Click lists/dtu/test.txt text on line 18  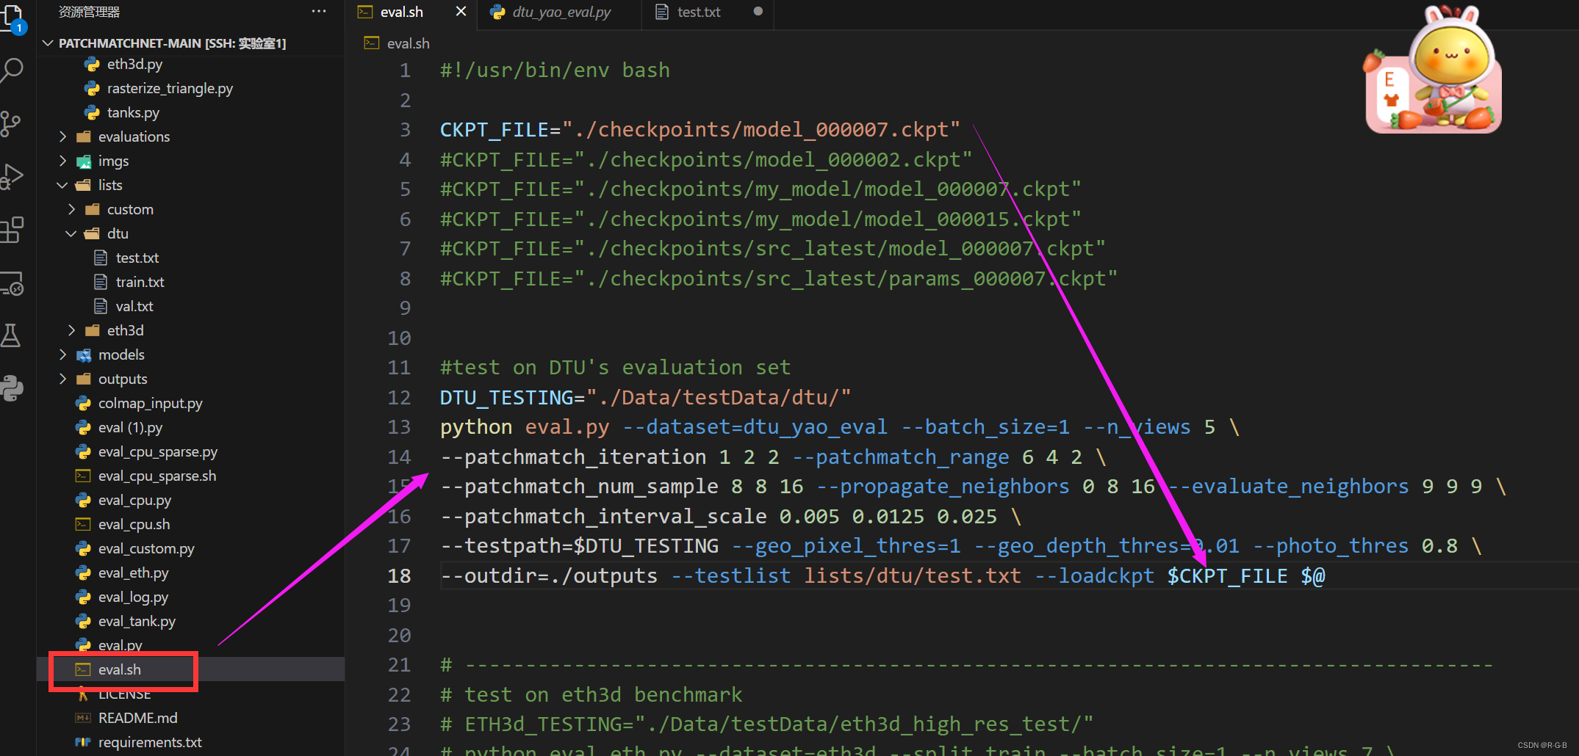pyautogui.click(x=912, y=576)
